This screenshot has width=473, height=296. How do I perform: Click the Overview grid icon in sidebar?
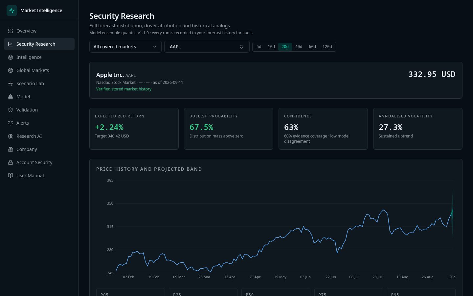(11, 31)
